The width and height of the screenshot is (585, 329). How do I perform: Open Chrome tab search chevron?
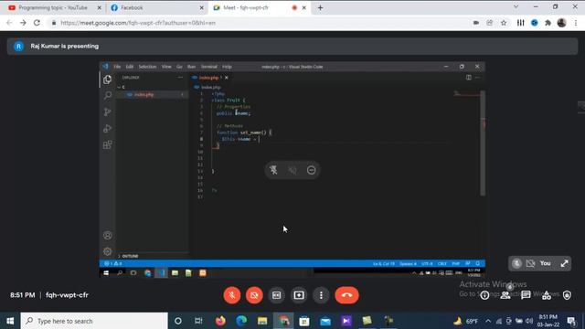point(516,6)
